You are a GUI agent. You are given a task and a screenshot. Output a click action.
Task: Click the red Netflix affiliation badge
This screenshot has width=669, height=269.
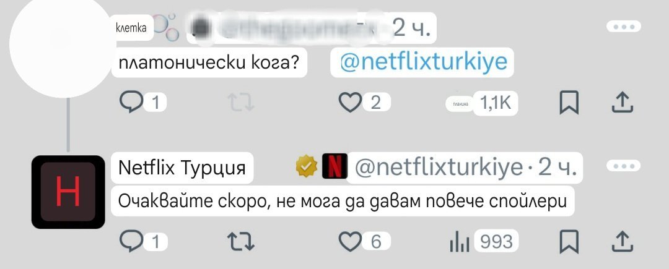[x=333, y=167]
